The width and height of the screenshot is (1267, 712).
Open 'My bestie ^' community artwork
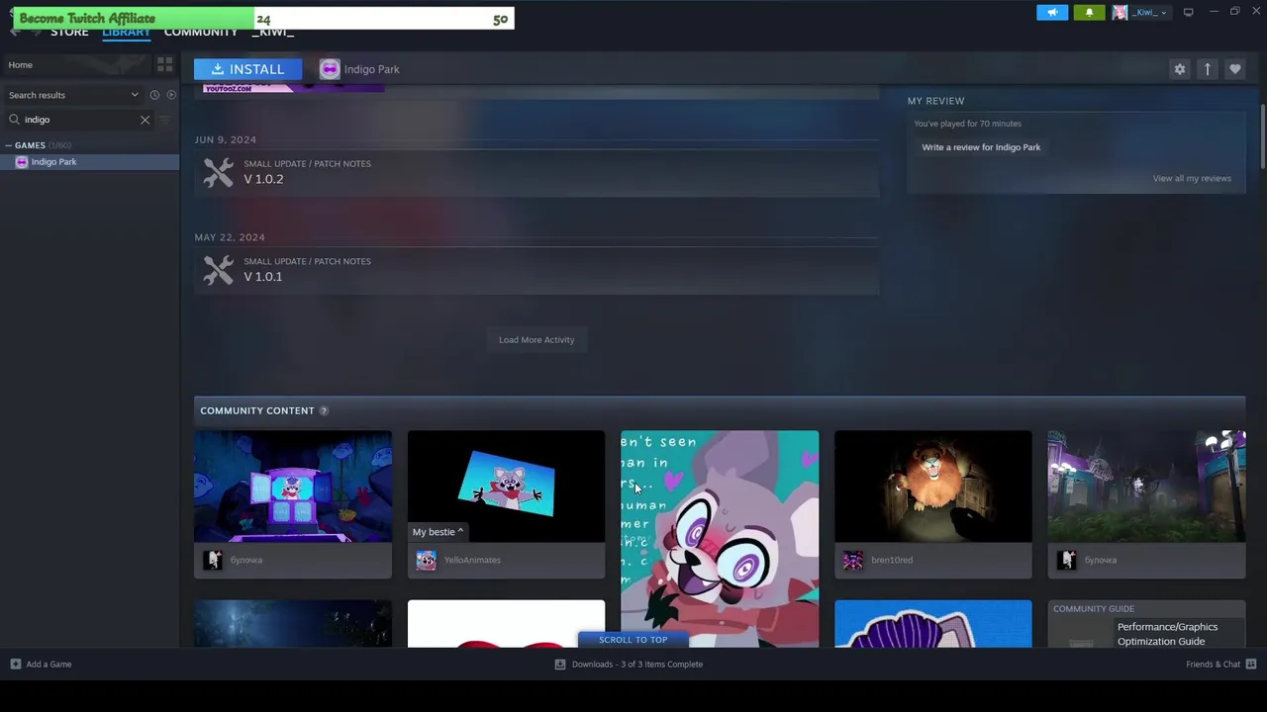tap(506, 487)
